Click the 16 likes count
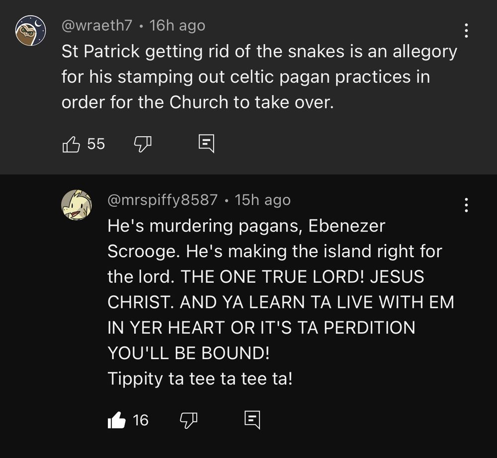 pyautogui.click(x=141, y=420)
